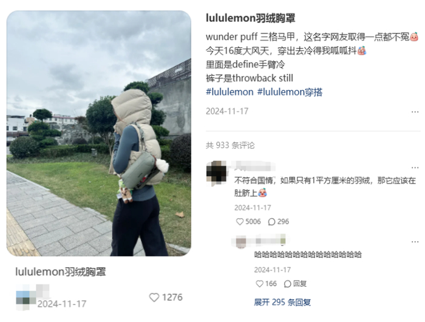Screen dimensions: 425x322
Task: Open the three-dot menu on top comment
Action: coord(415,168)
